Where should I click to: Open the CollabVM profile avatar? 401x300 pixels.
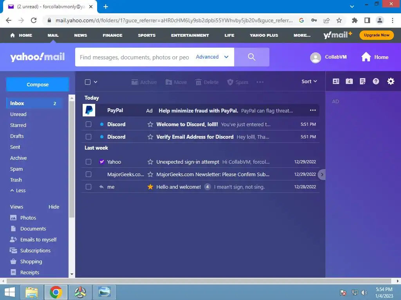[315, 58]
